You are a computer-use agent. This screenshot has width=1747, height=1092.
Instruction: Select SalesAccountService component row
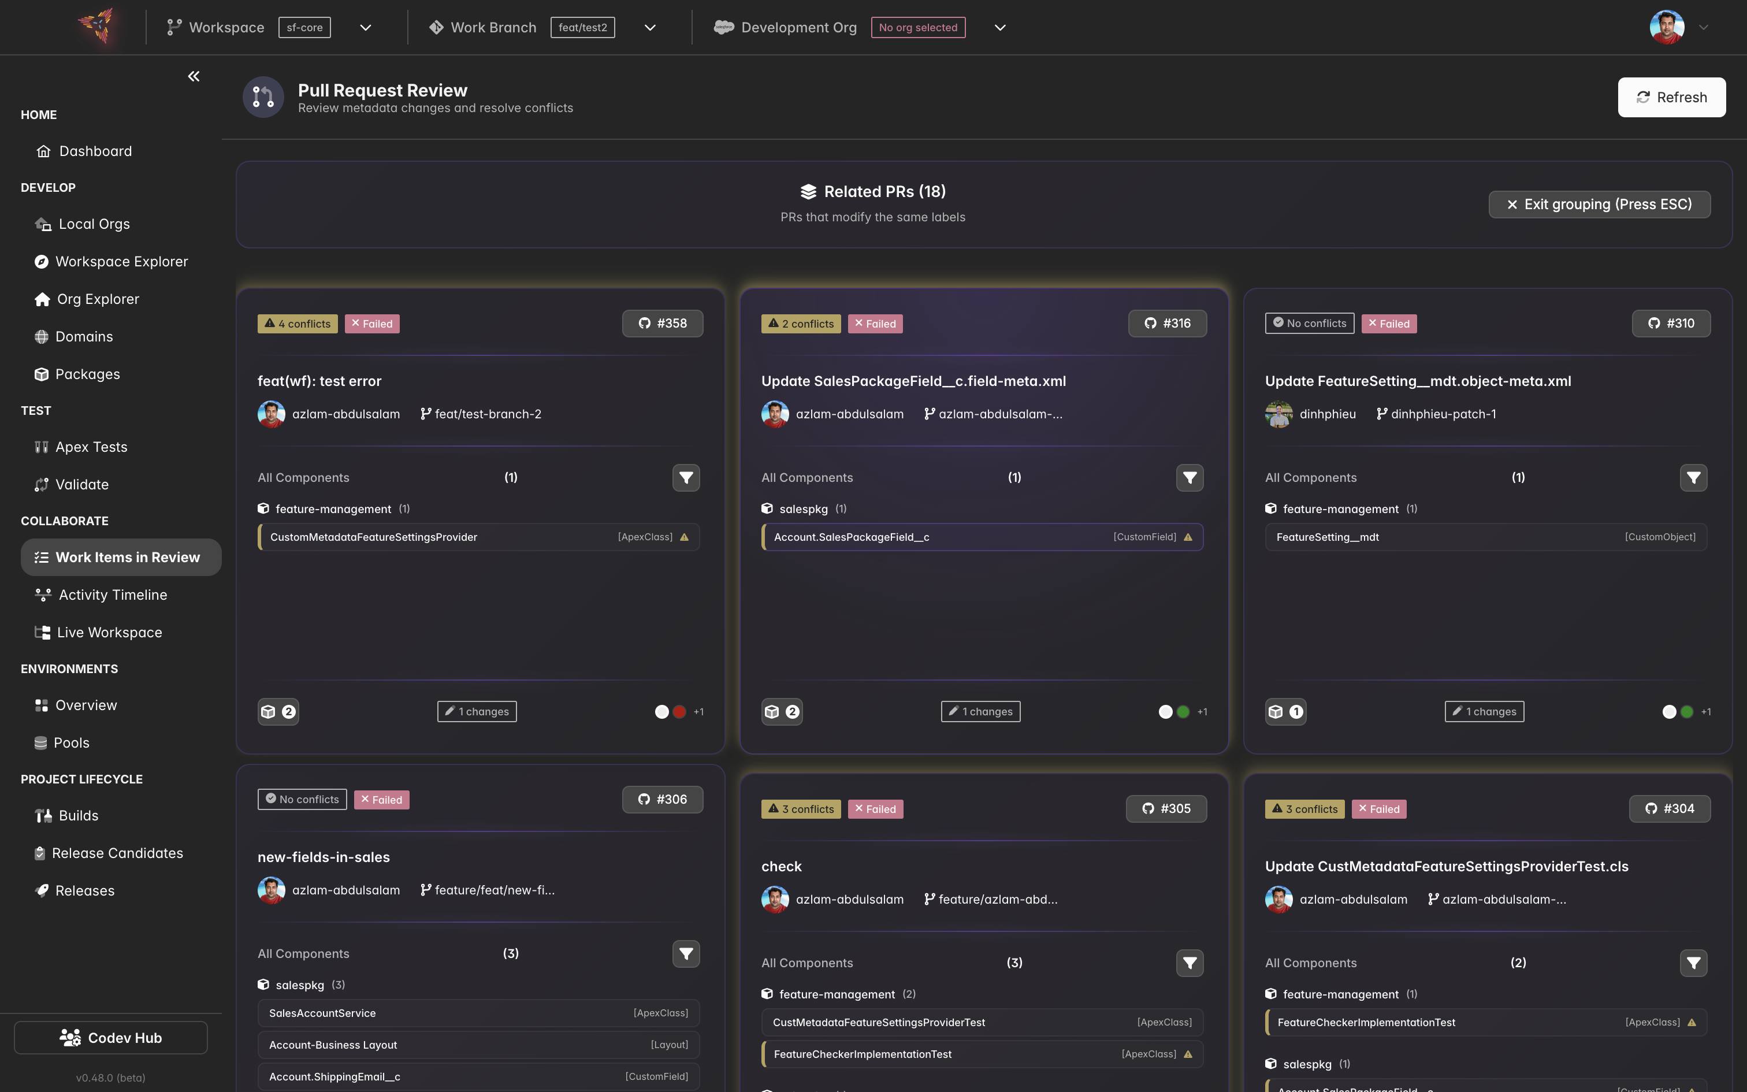pyautogui.click(x=478, y=1013)
